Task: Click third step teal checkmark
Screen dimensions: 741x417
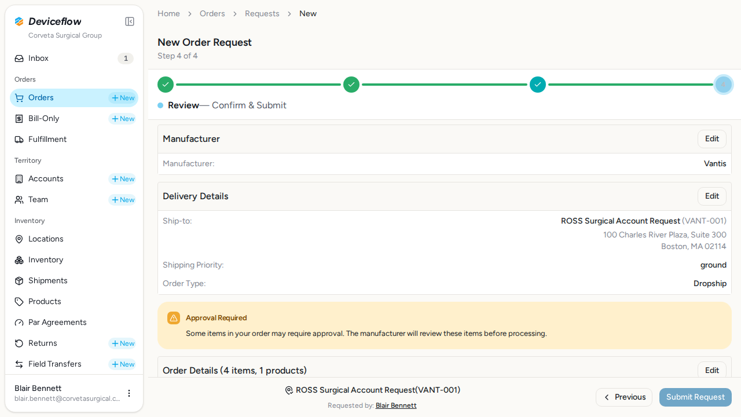Action: (538, 85)
